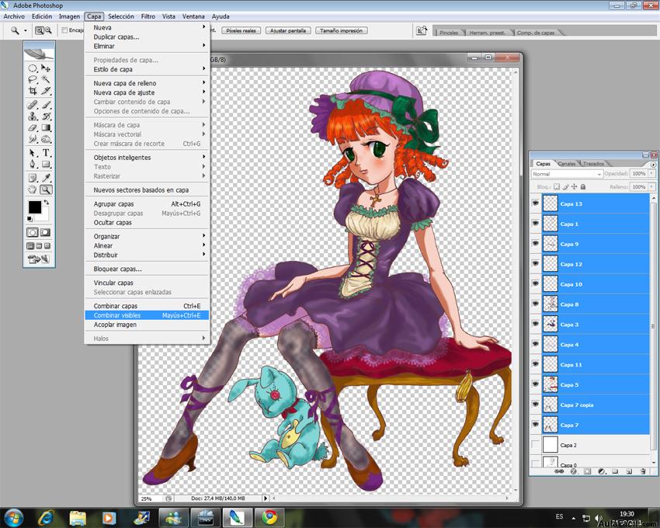The width and height of the screenshot is (660, 528).
Task: Select the Zoom tool in the toolbox
Action: [x=46, y=189]
